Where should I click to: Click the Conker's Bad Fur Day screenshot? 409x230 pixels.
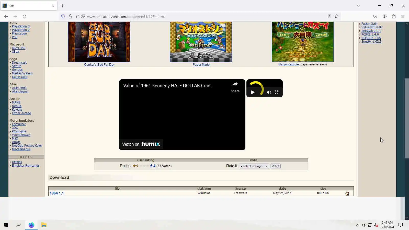click(99, 42)
